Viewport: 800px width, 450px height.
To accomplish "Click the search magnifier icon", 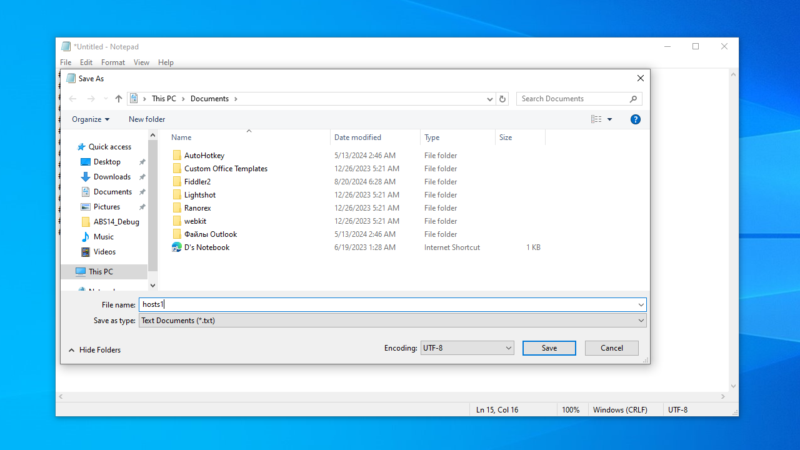I will point(633,99).
